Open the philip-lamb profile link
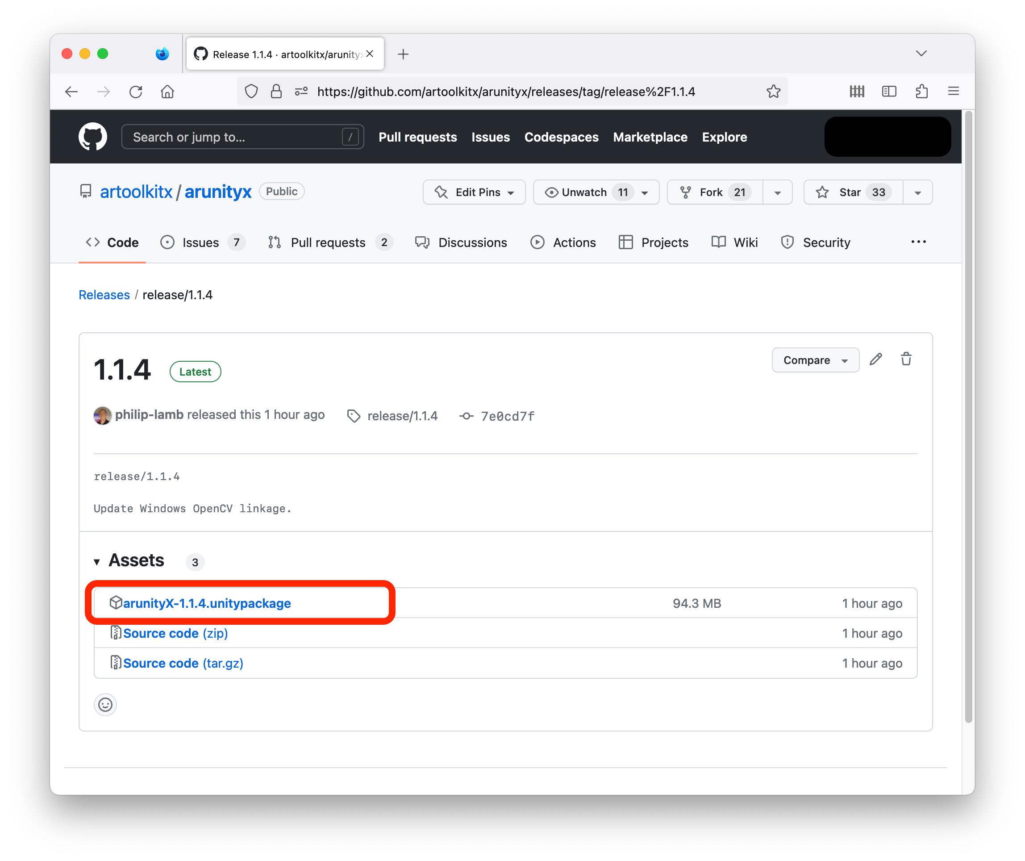The width and height of the screenshot is (1025, 861). pos(150,414)
